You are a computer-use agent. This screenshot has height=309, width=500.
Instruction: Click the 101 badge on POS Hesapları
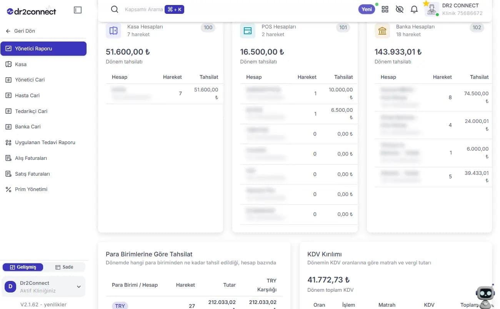click(343, 27)
